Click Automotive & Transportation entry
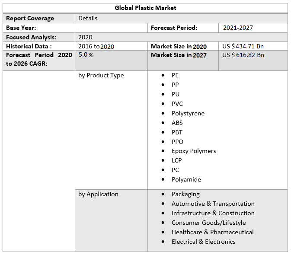The width and height of the screenshot is (291, 255). [x=213, y=204]
